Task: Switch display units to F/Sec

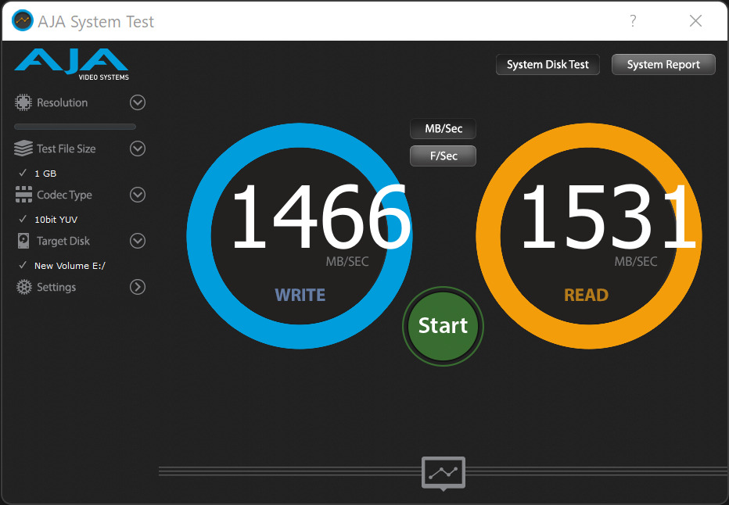Action: point(444,156)
